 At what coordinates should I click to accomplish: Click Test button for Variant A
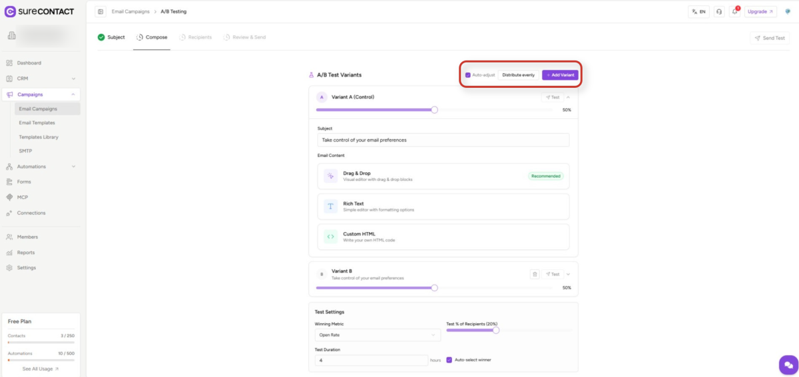tap(552, 97)
